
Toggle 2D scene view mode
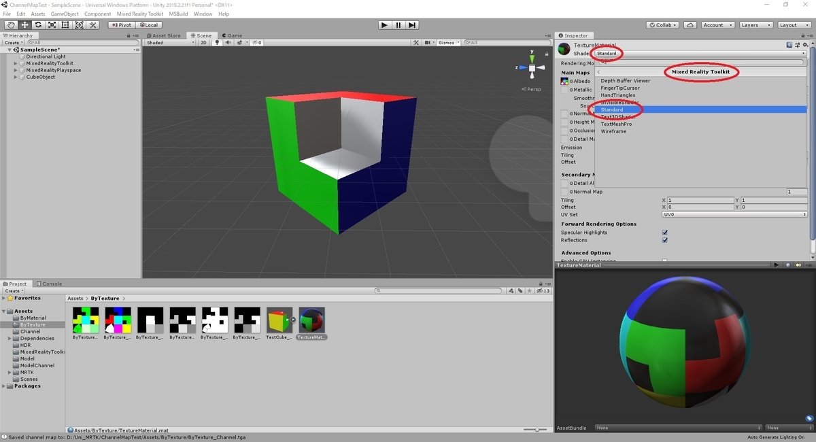[203, 42]
